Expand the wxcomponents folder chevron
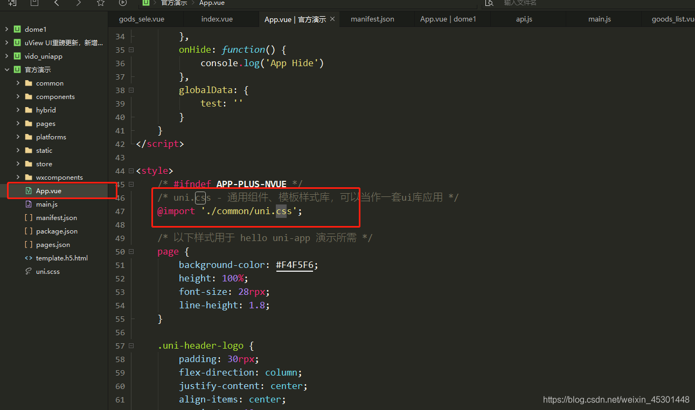Viewport: 695px width, 410px height. 18,177
